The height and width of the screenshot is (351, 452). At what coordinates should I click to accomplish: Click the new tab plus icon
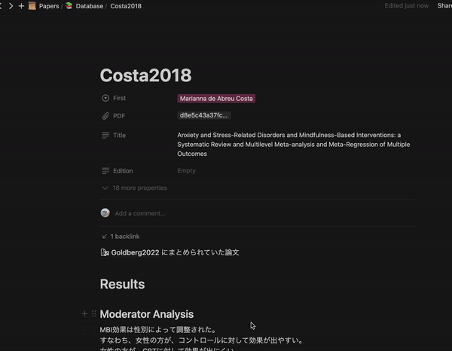point(21,6)
